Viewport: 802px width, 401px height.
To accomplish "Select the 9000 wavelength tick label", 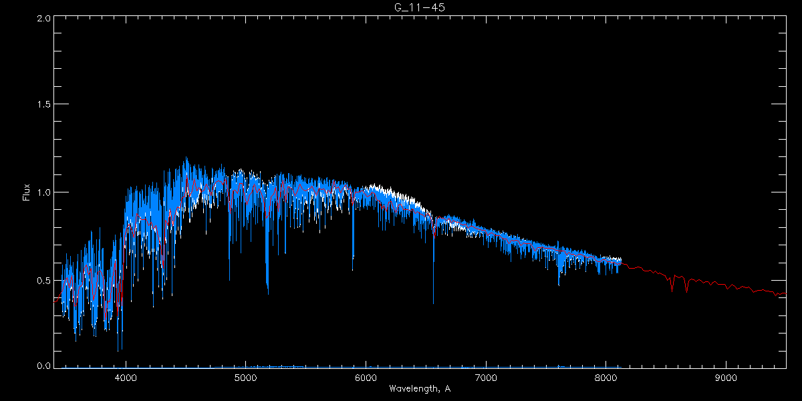I will (x=726, y=377).
